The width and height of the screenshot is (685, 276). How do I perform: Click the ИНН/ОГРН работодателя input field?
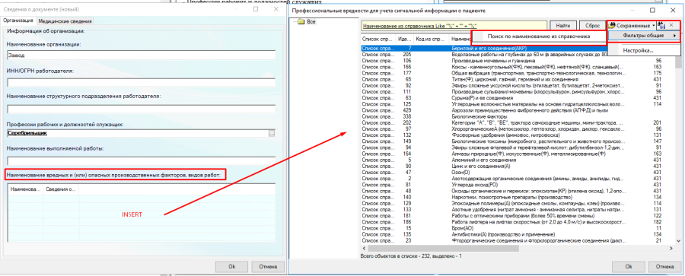142,83
